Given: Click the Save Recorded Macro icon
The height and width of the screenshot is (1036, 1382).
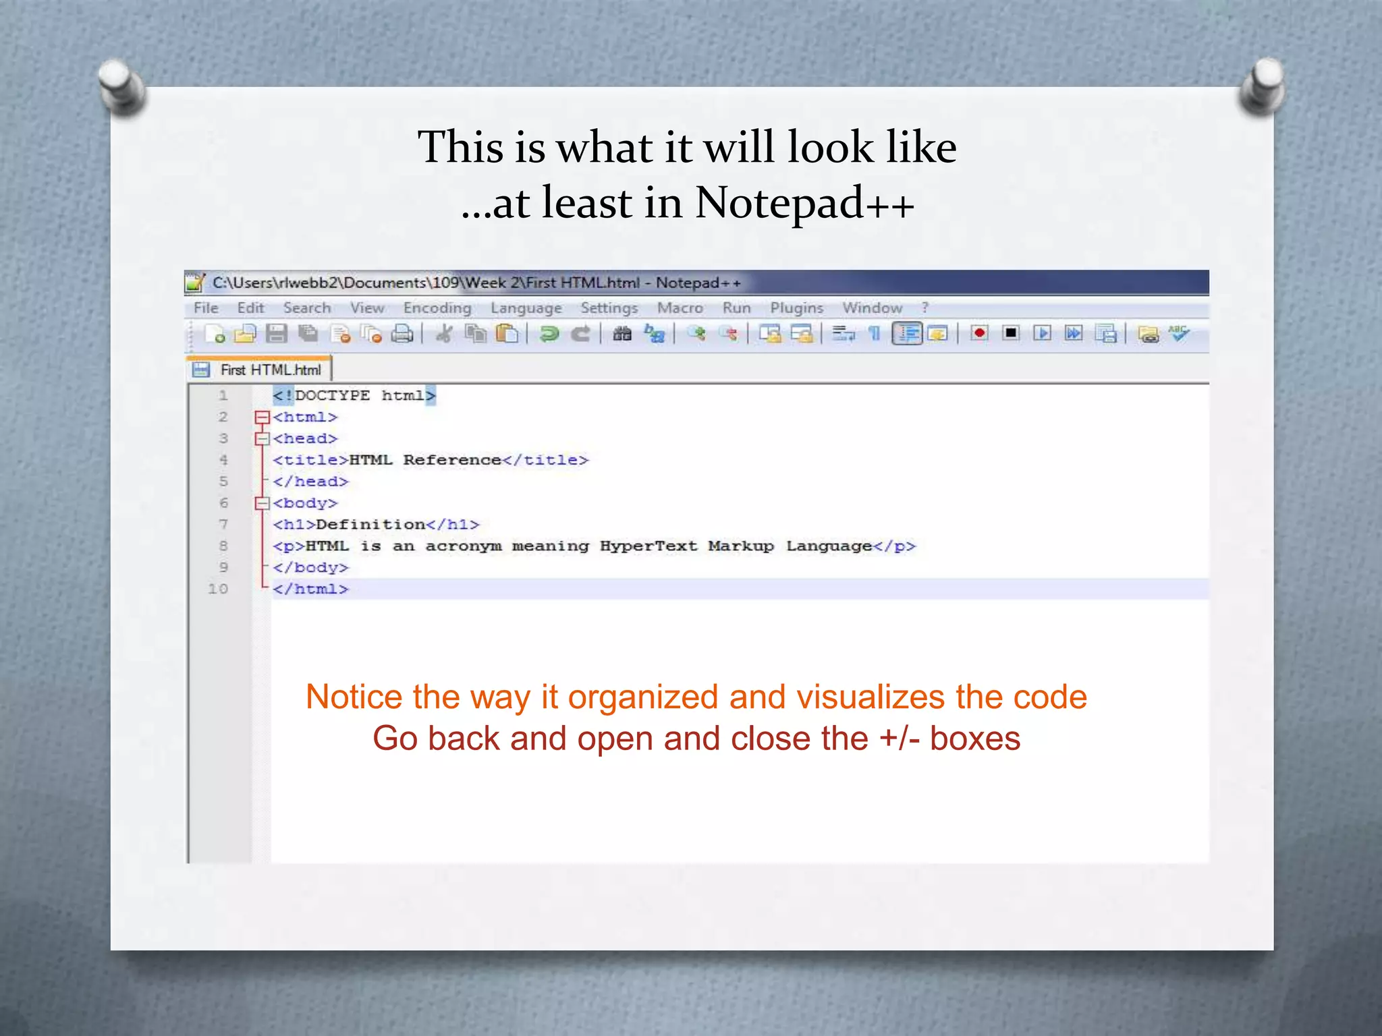Looking at the screenshot, I should [x=1106, y=333].
